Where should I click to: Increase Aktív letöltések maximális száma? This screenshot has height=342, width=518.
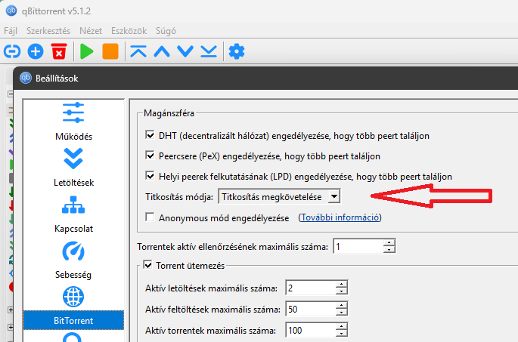pos(342,284)
